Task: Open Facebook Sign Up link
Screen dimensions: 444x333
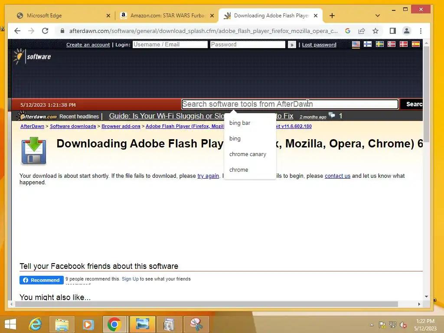Action: [130, 279]
